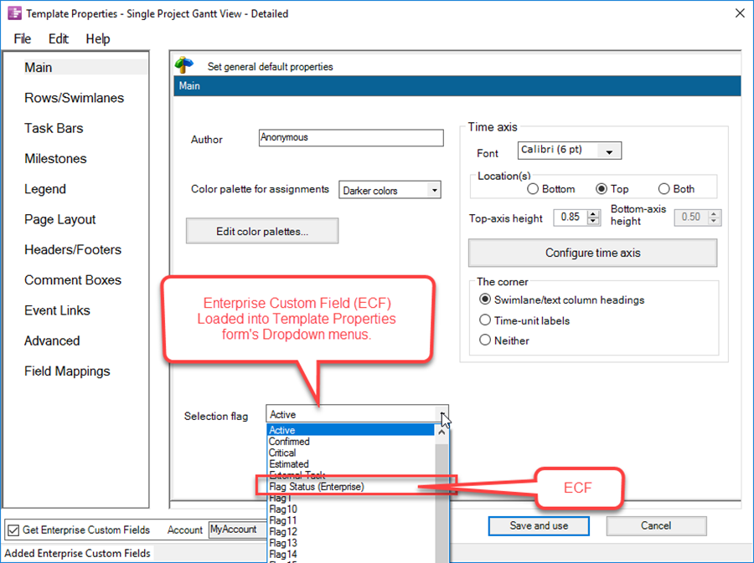Select the Both location radio button
The height and width of the screenshot is (563, 754).
click(664, 189)
